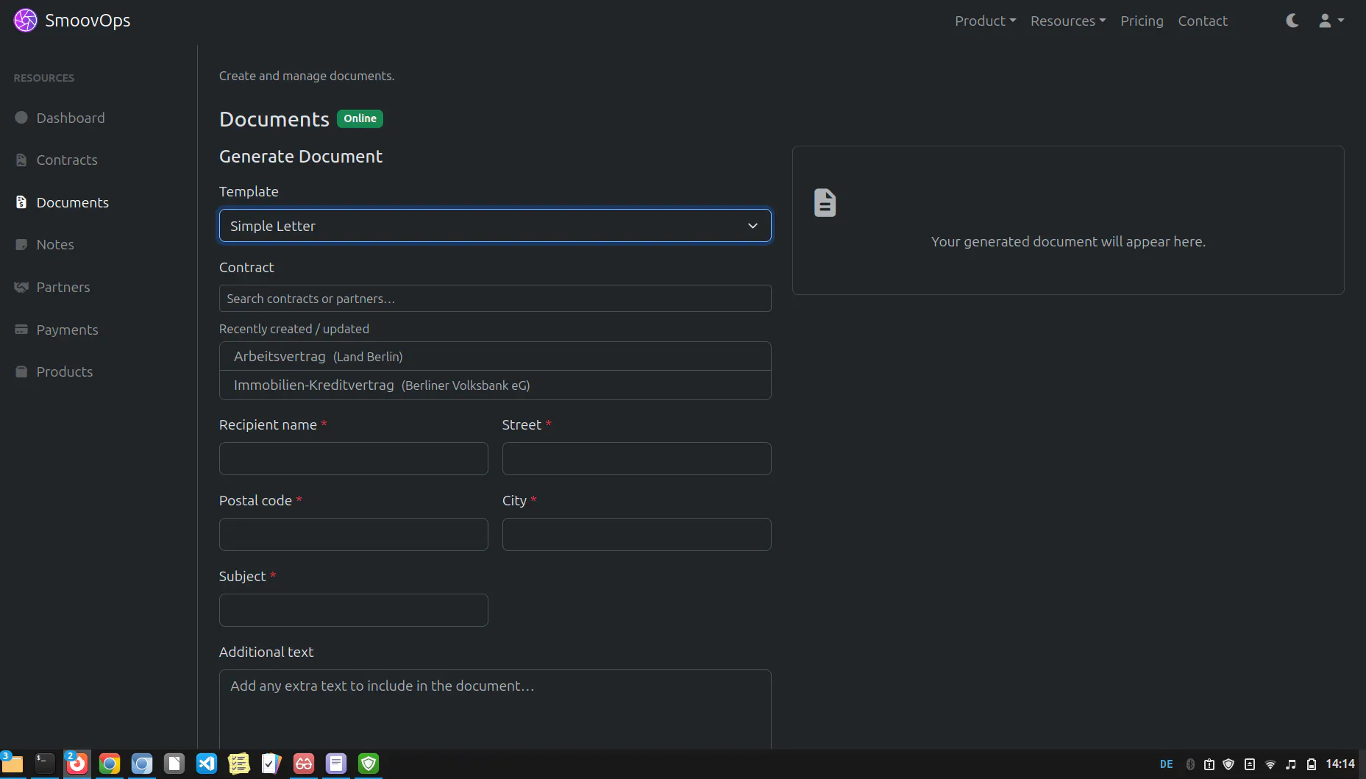The height and width of the screenshot is (779, 1366).
Task: Click the Contracts file icon
Action: [21, 160]
